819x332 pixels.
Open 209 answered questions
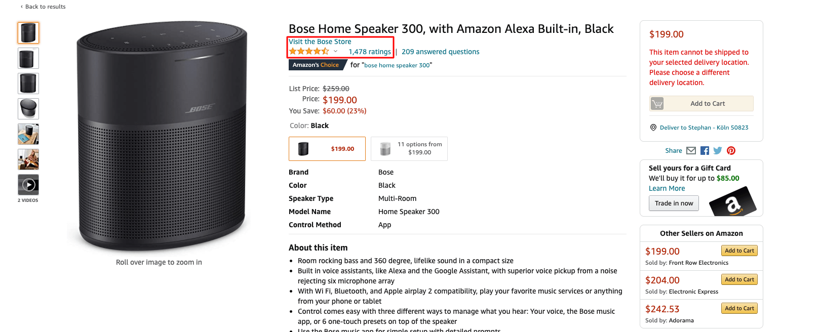[440, 52]
